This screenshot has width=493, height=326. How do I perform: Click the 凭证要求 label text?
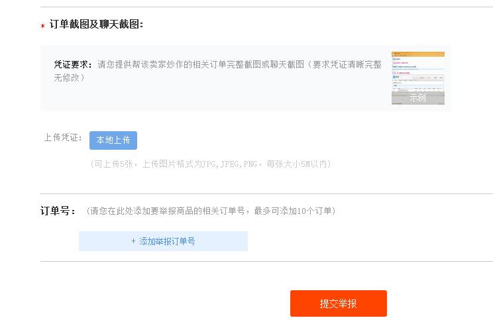(x=73, y=64)
